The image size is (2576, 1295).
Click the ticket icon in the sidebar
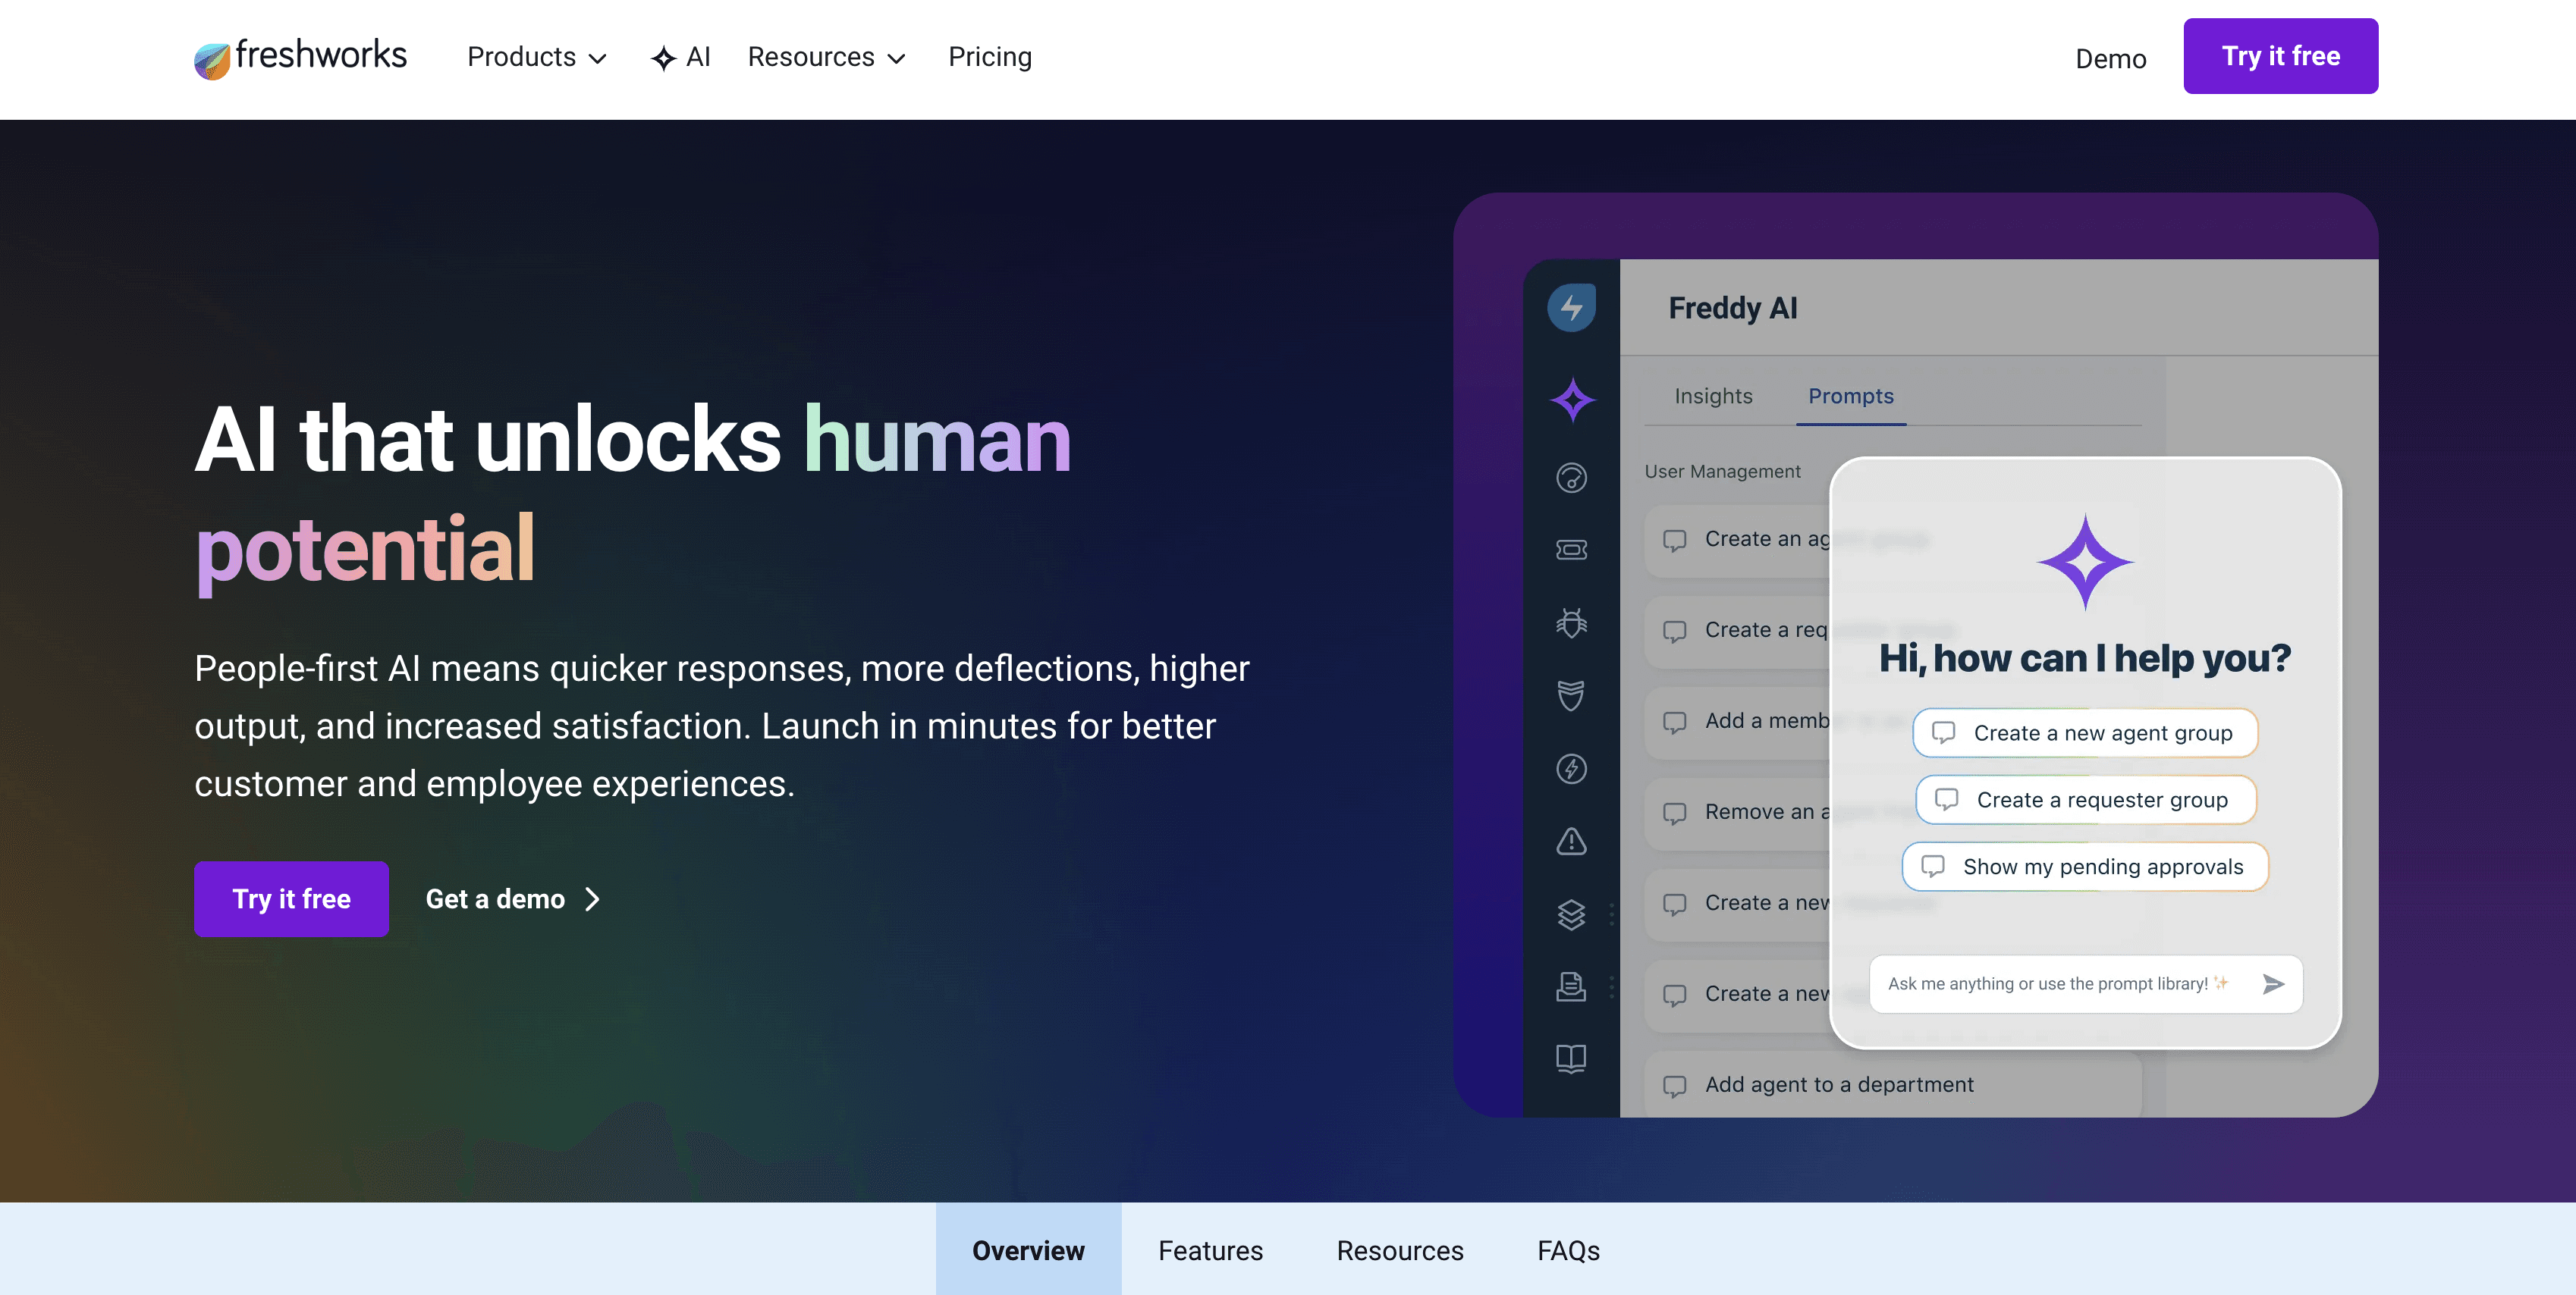tap(1571, 550)
